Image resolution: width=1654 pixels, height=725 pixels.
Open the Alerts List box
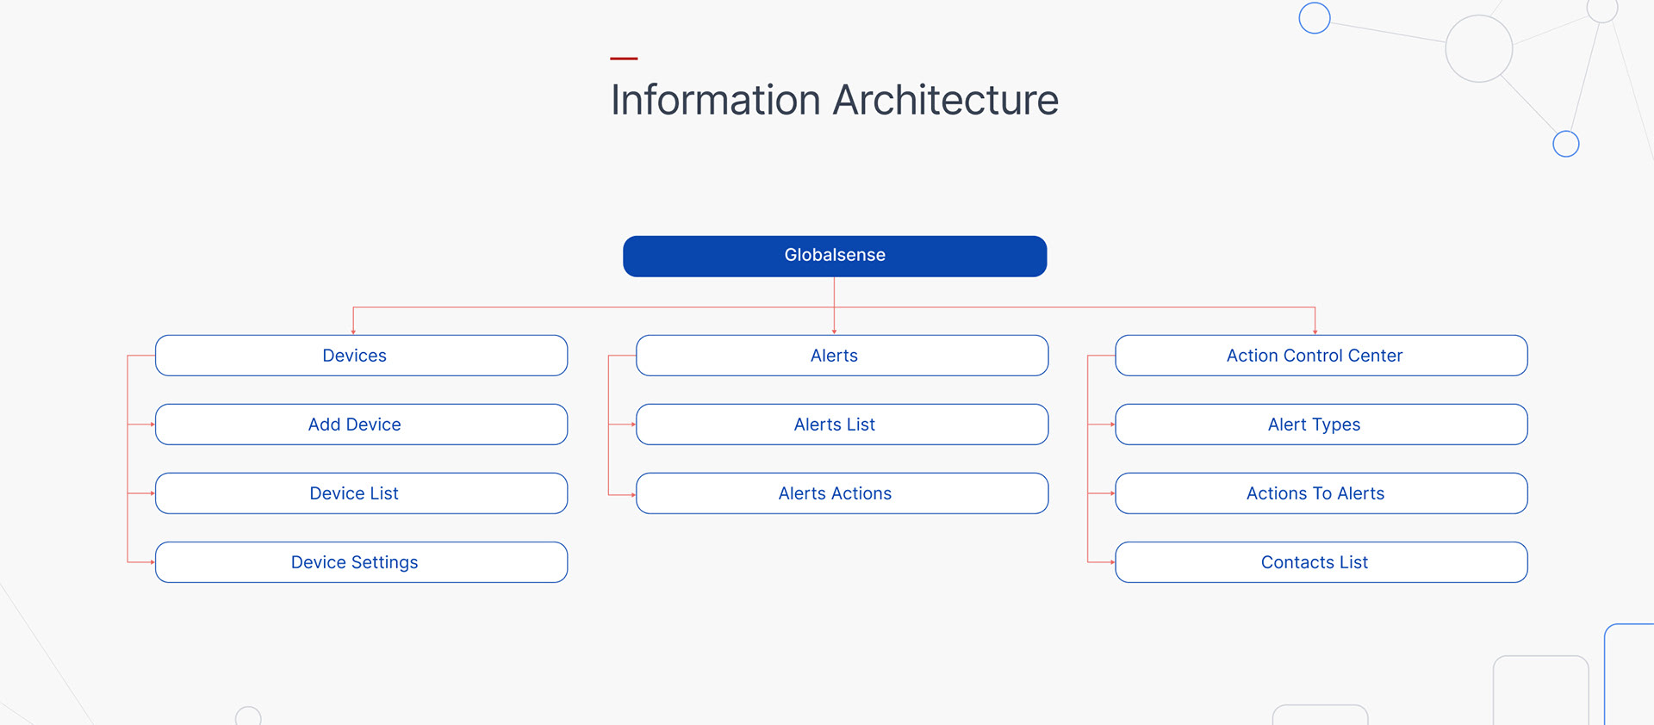point(842,424)
